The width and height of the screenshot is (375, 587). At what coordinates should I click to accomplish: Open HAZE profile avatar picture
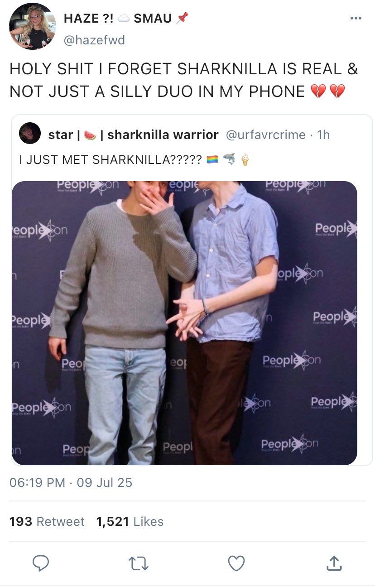(32, 26)
